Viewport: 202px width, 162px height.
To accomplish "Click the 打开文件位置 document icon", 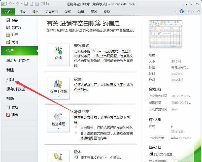I will coord(151,154).
